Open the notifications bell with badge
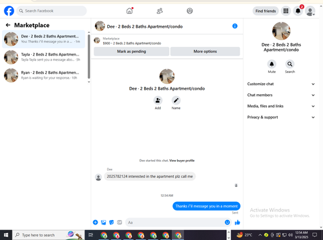Image resolution: width=323 pixels, height=240 pixels. click(298, 11)
